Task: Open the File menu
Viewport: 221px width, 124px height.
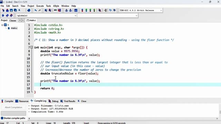Action: point(2,6)
